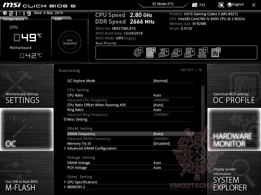Open the BIOS search magnifier icon

pos(221,5)
